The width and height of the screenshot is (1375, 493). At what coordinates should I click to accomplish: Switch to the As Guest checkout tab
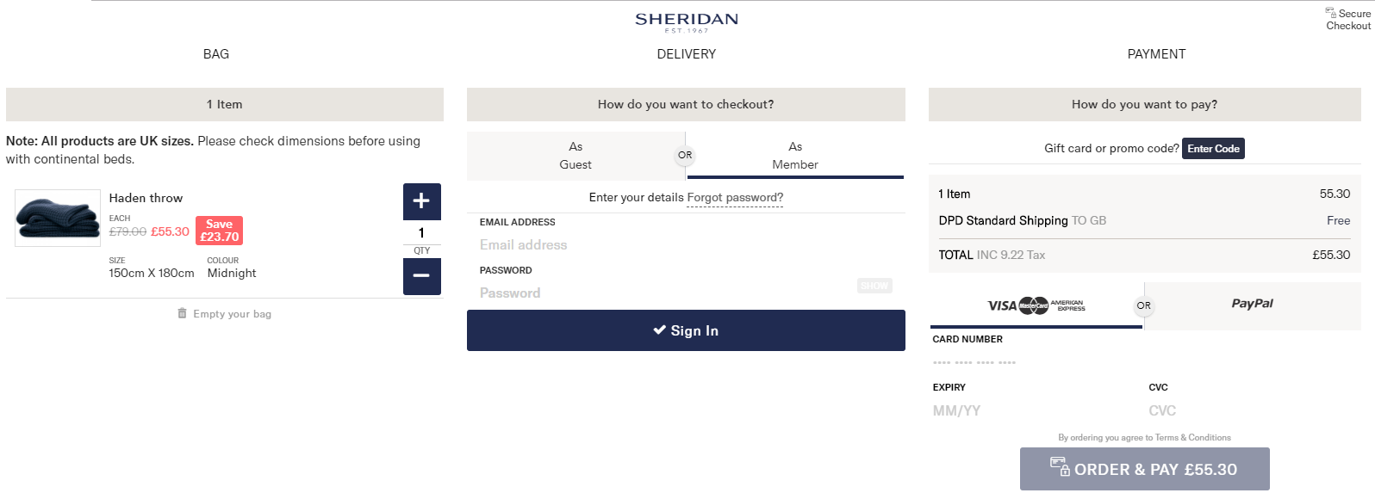point(576,156)
